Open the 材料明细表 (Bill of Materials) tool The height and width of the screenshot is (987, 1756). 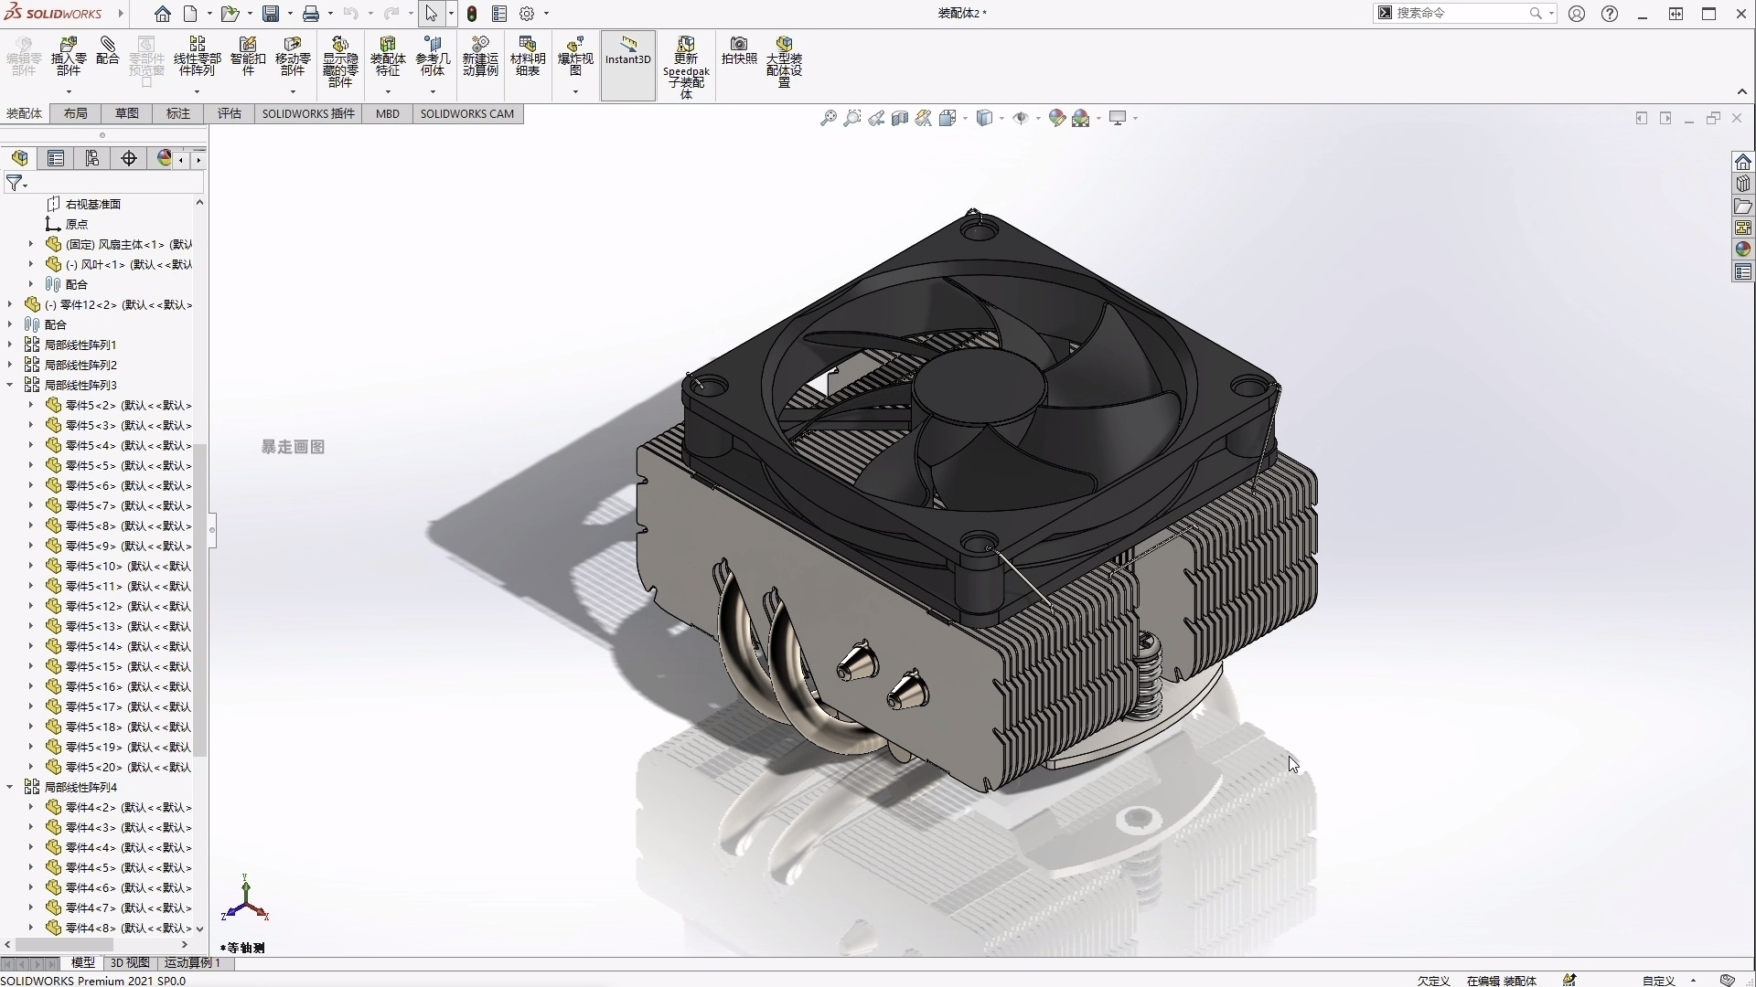pyautogui.click(x=528, y=57)
